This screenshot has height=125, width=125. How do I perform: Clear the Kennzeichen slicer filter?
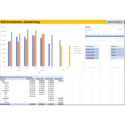(97, 46)
